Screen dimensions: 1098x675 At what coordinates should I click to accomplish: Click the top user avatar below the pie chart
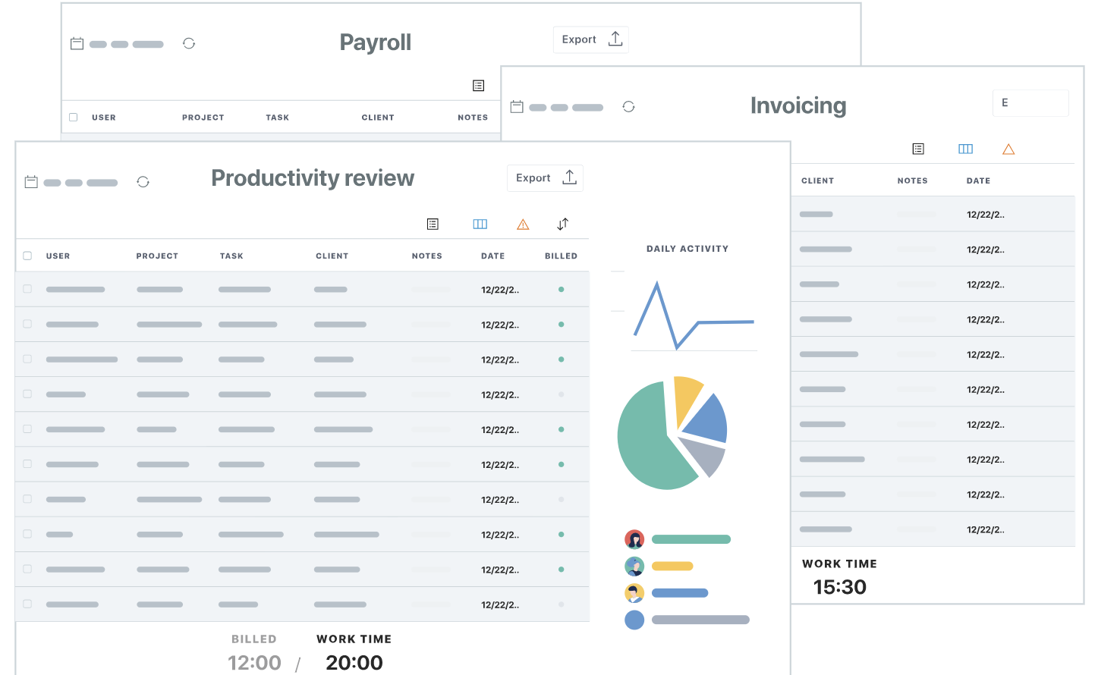(635, 538)
